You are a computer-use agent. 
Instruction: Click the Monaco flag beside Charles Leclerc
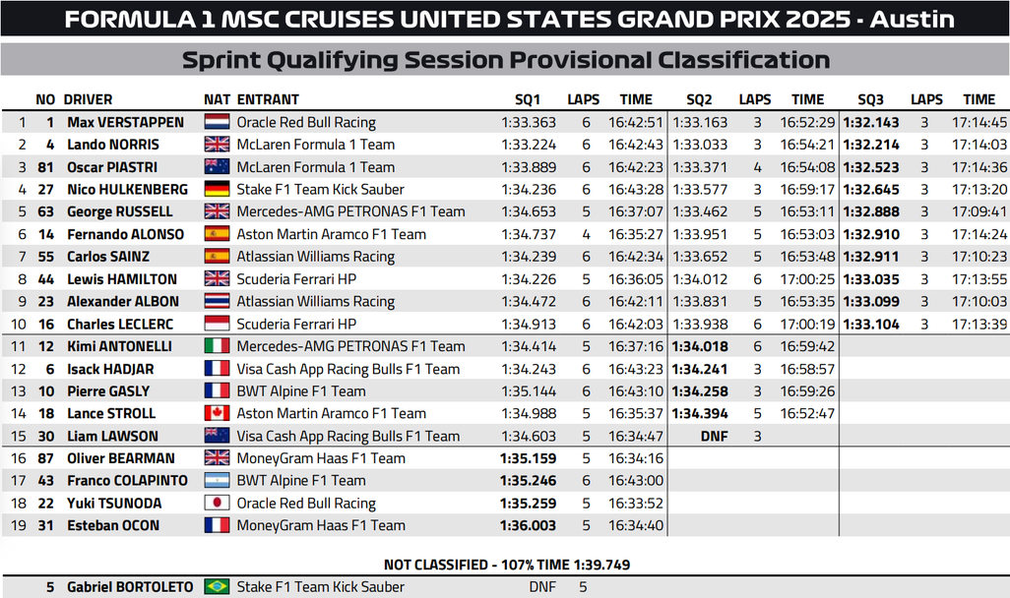coord(217,325)
